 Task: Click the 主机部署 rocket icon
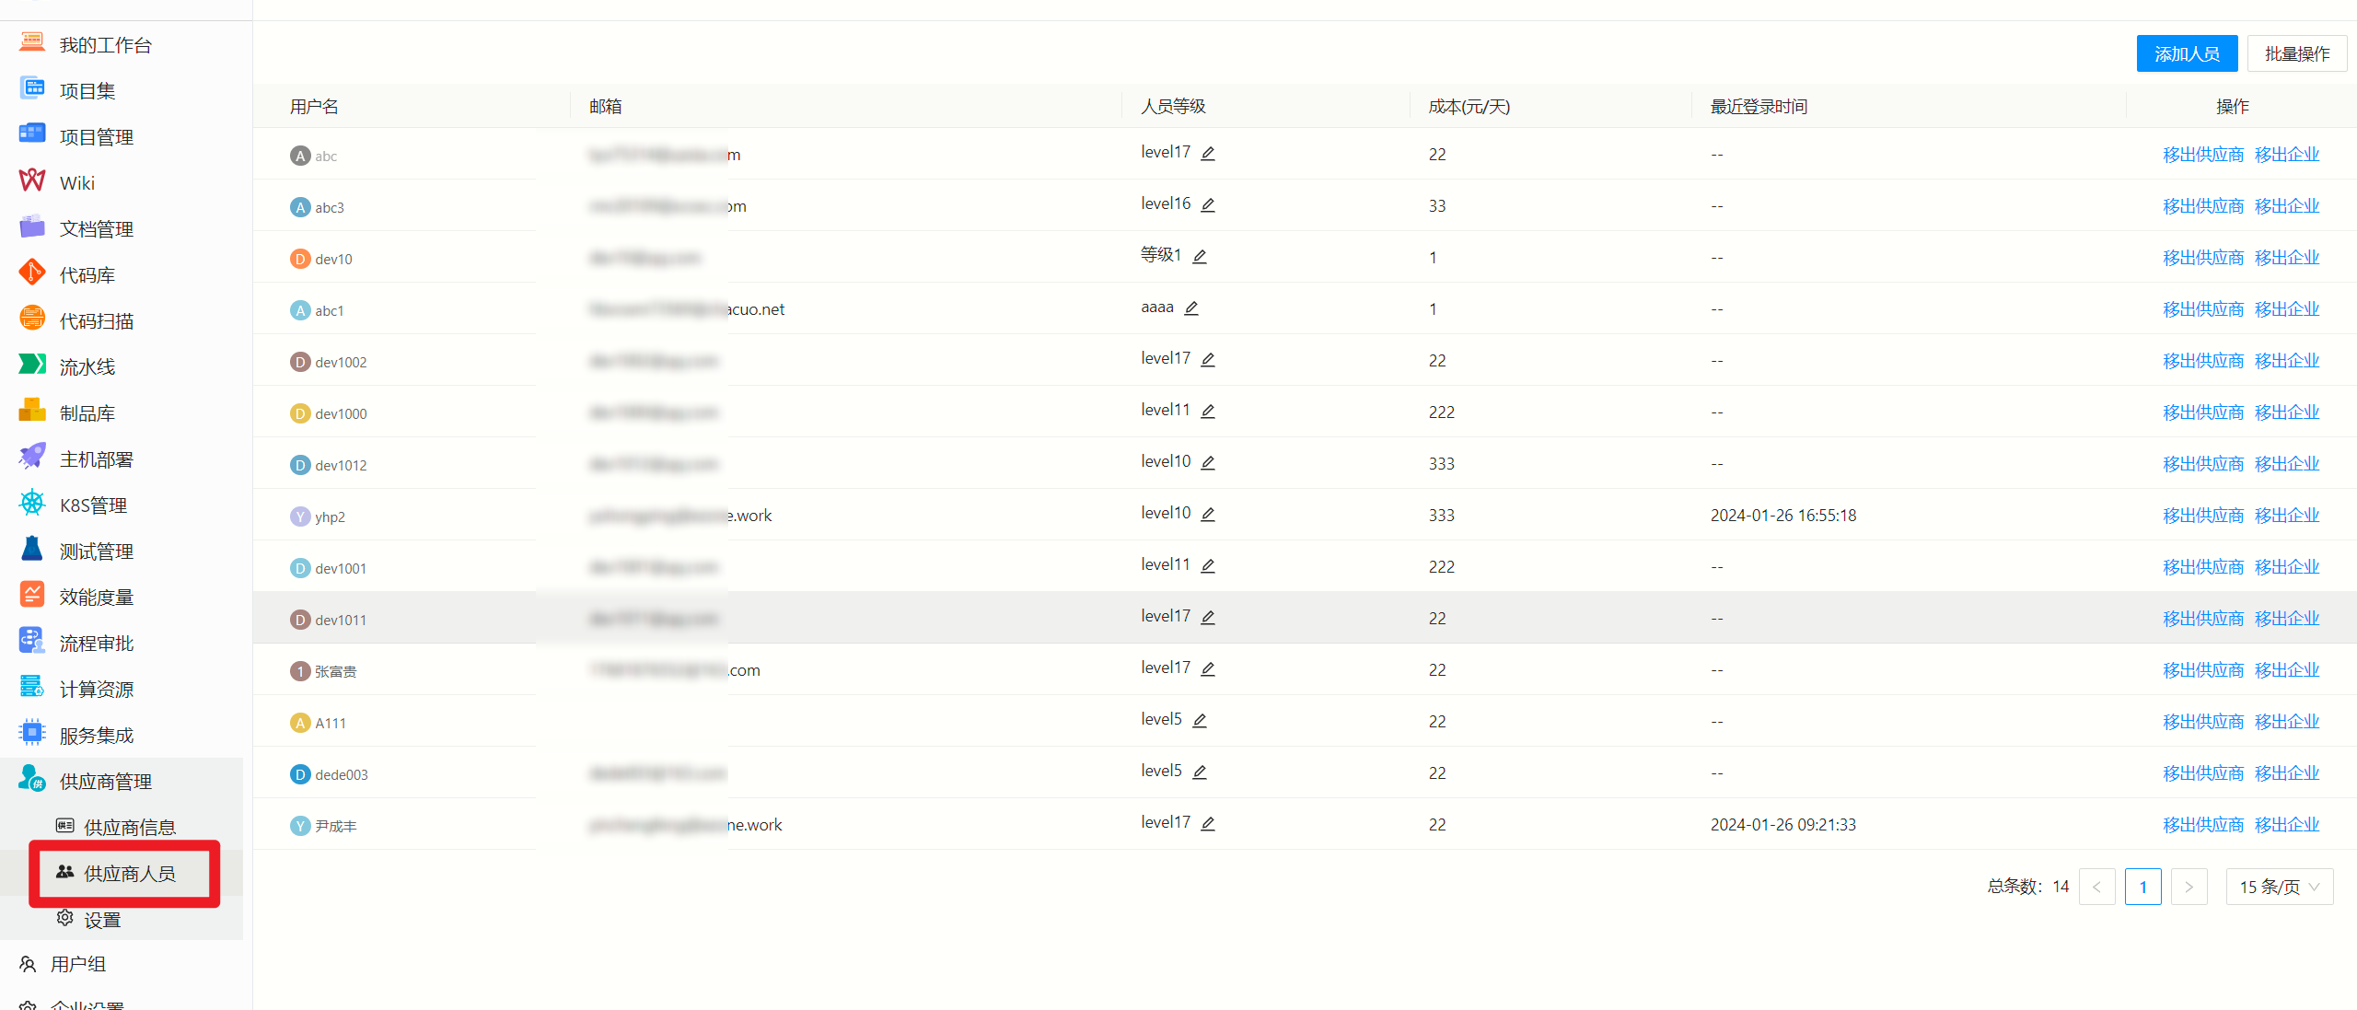coord(32,457)
